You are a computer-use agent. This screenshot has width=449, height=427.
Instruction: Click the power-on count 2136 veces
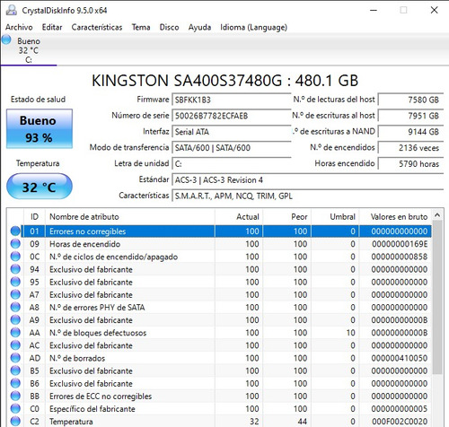[x=410, y=148]
